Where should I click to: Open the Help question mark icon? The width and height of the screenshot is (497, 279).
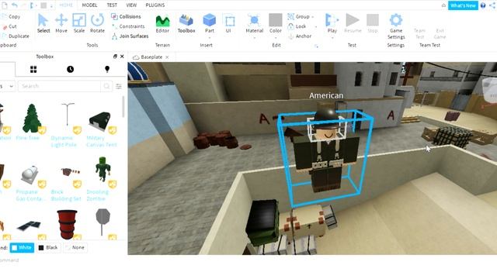(483, 5)
